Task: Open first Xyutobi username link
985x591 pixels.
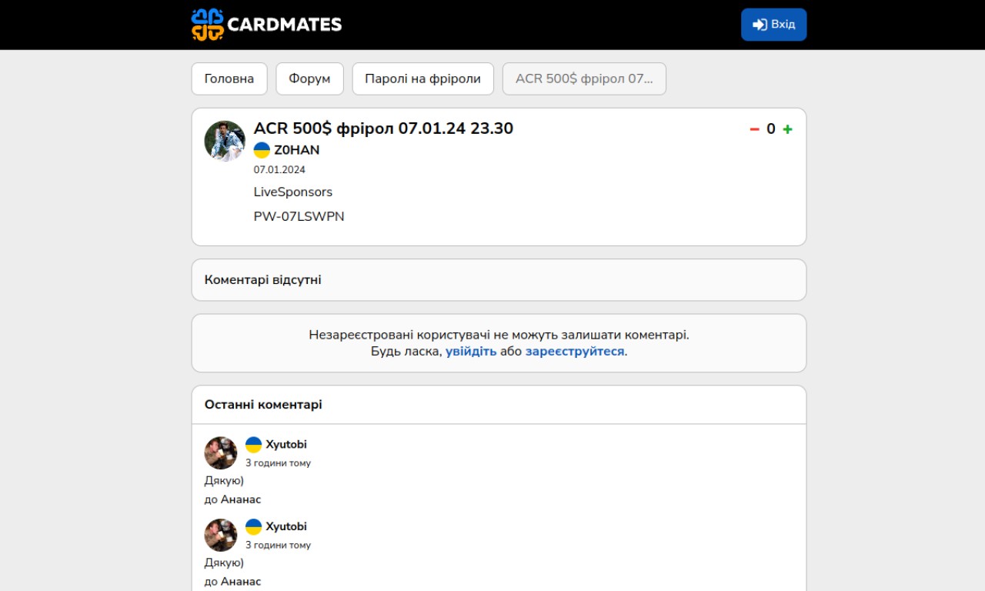Action: [x=286, y=444]
